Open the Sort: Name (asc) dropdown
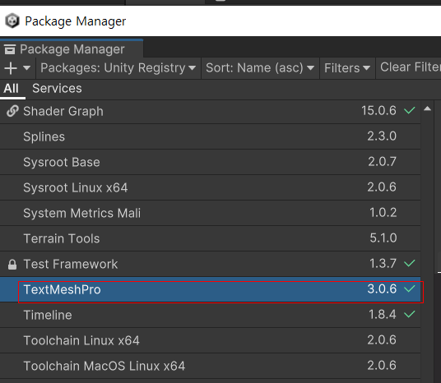The height and width of the screenshot is (383, 441). (x=260, y=68)
